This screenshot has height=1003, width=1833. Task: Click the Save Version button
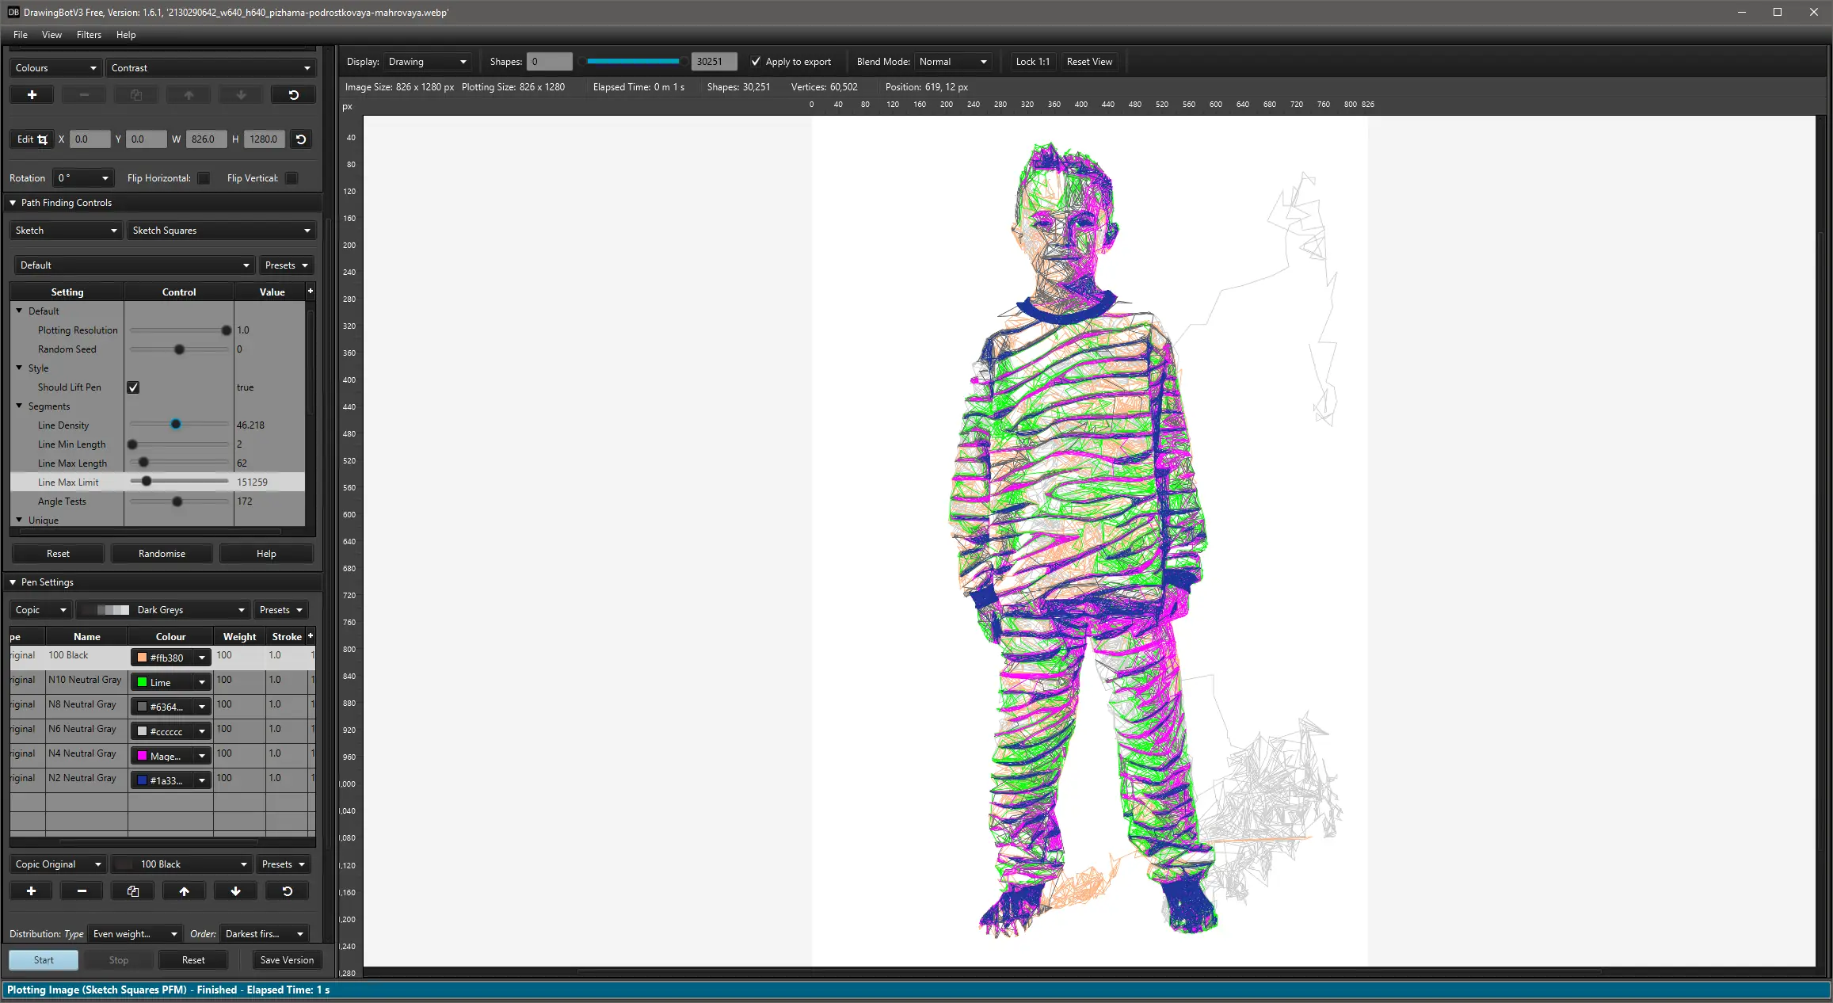pyautogui.click(x=287, y=960)
